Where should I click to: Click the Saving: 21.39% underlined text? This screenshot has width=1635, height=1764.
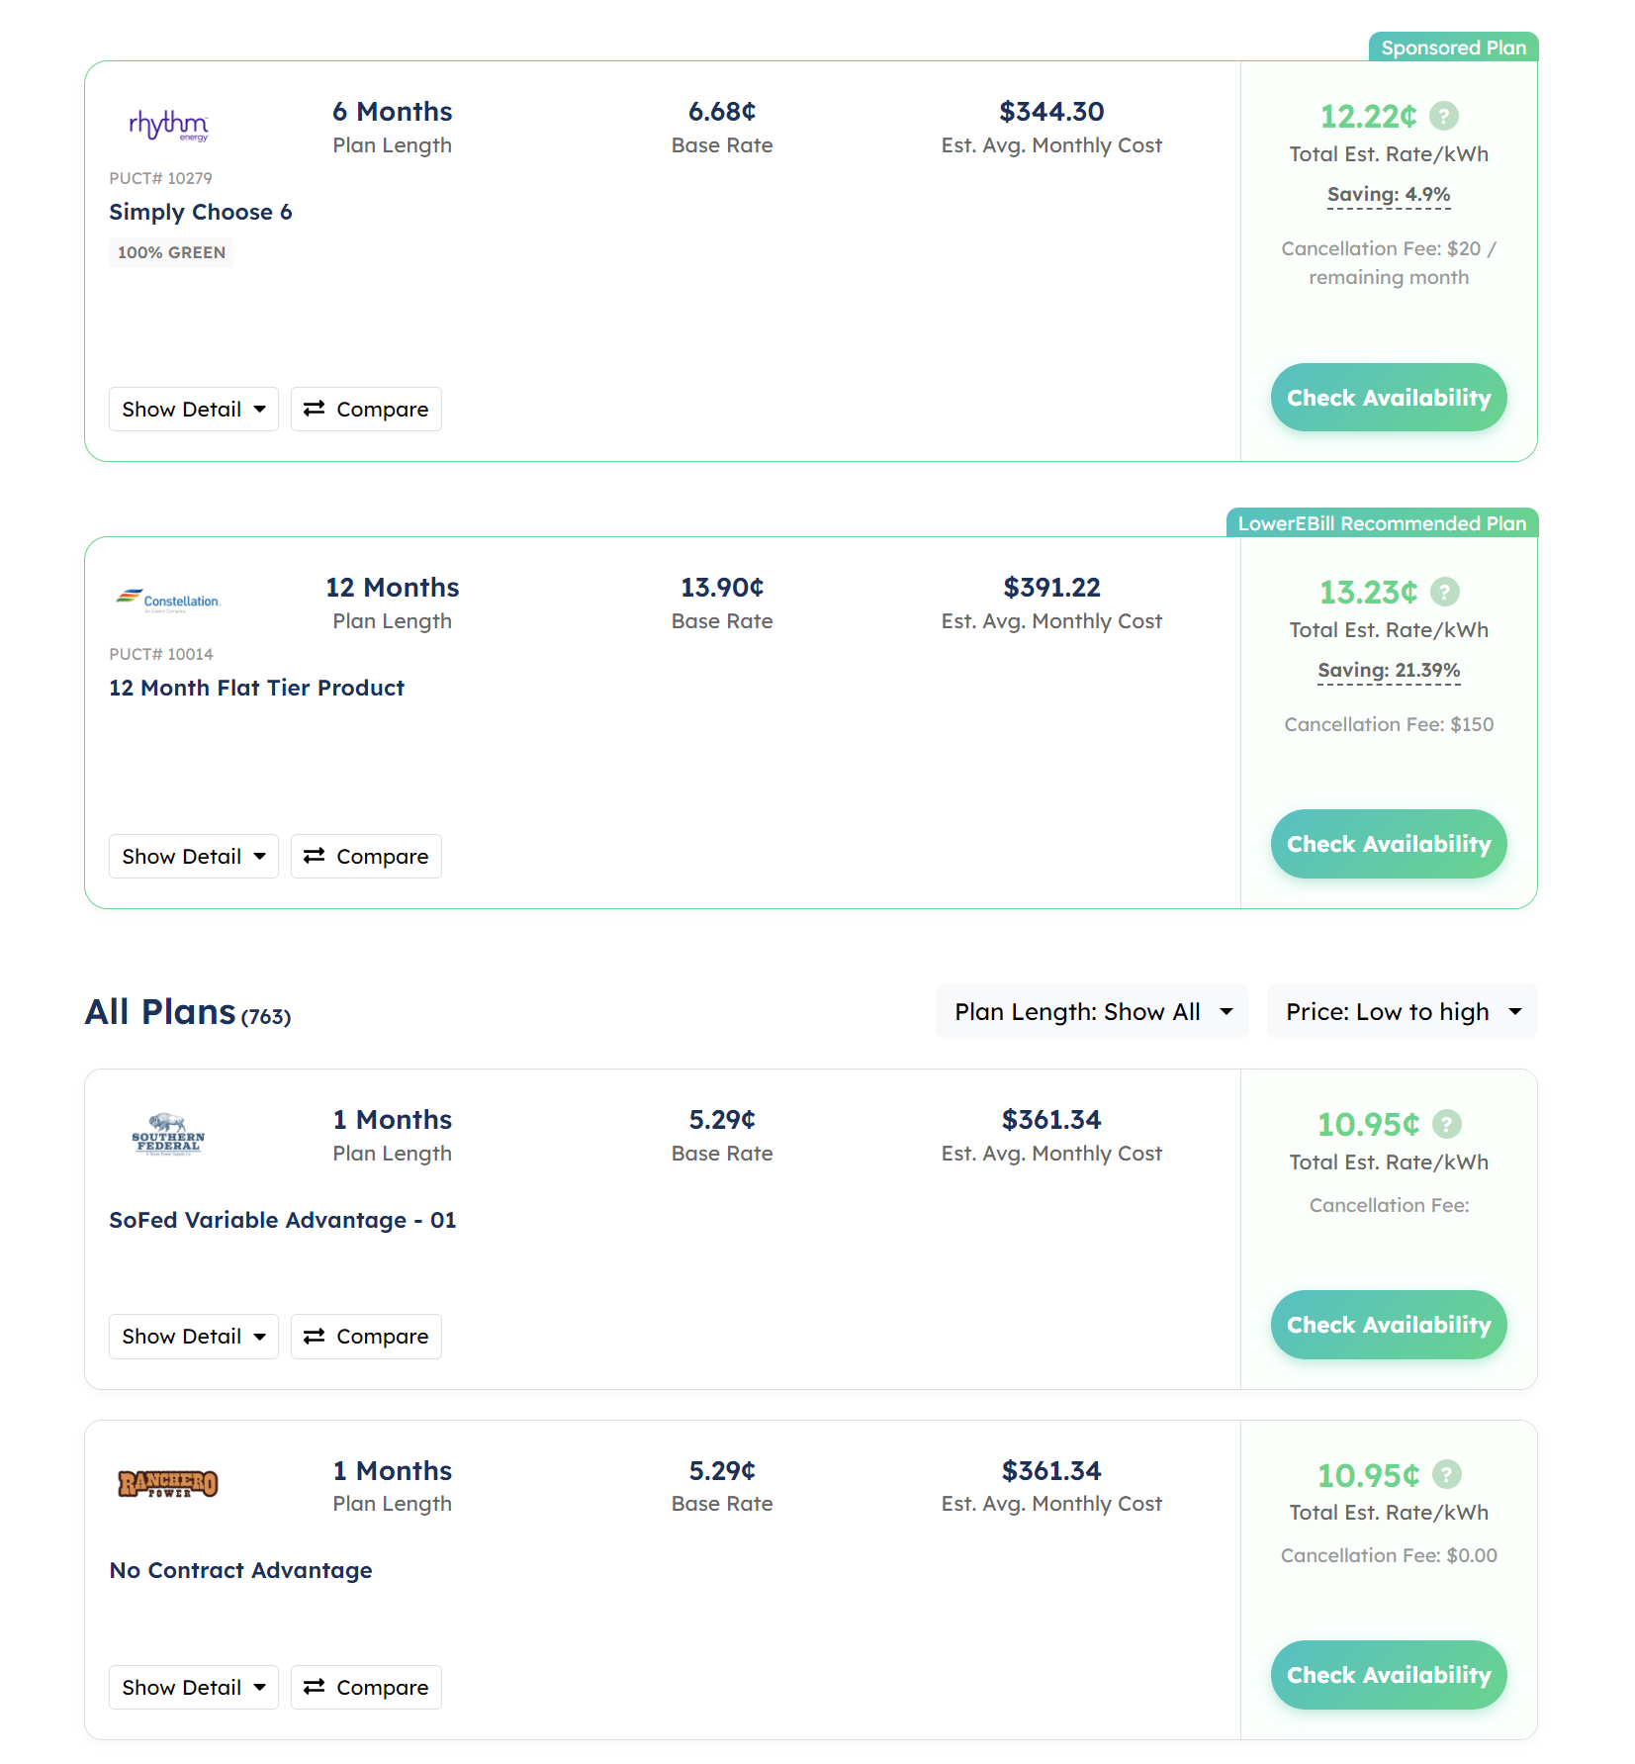[1389, 671]
